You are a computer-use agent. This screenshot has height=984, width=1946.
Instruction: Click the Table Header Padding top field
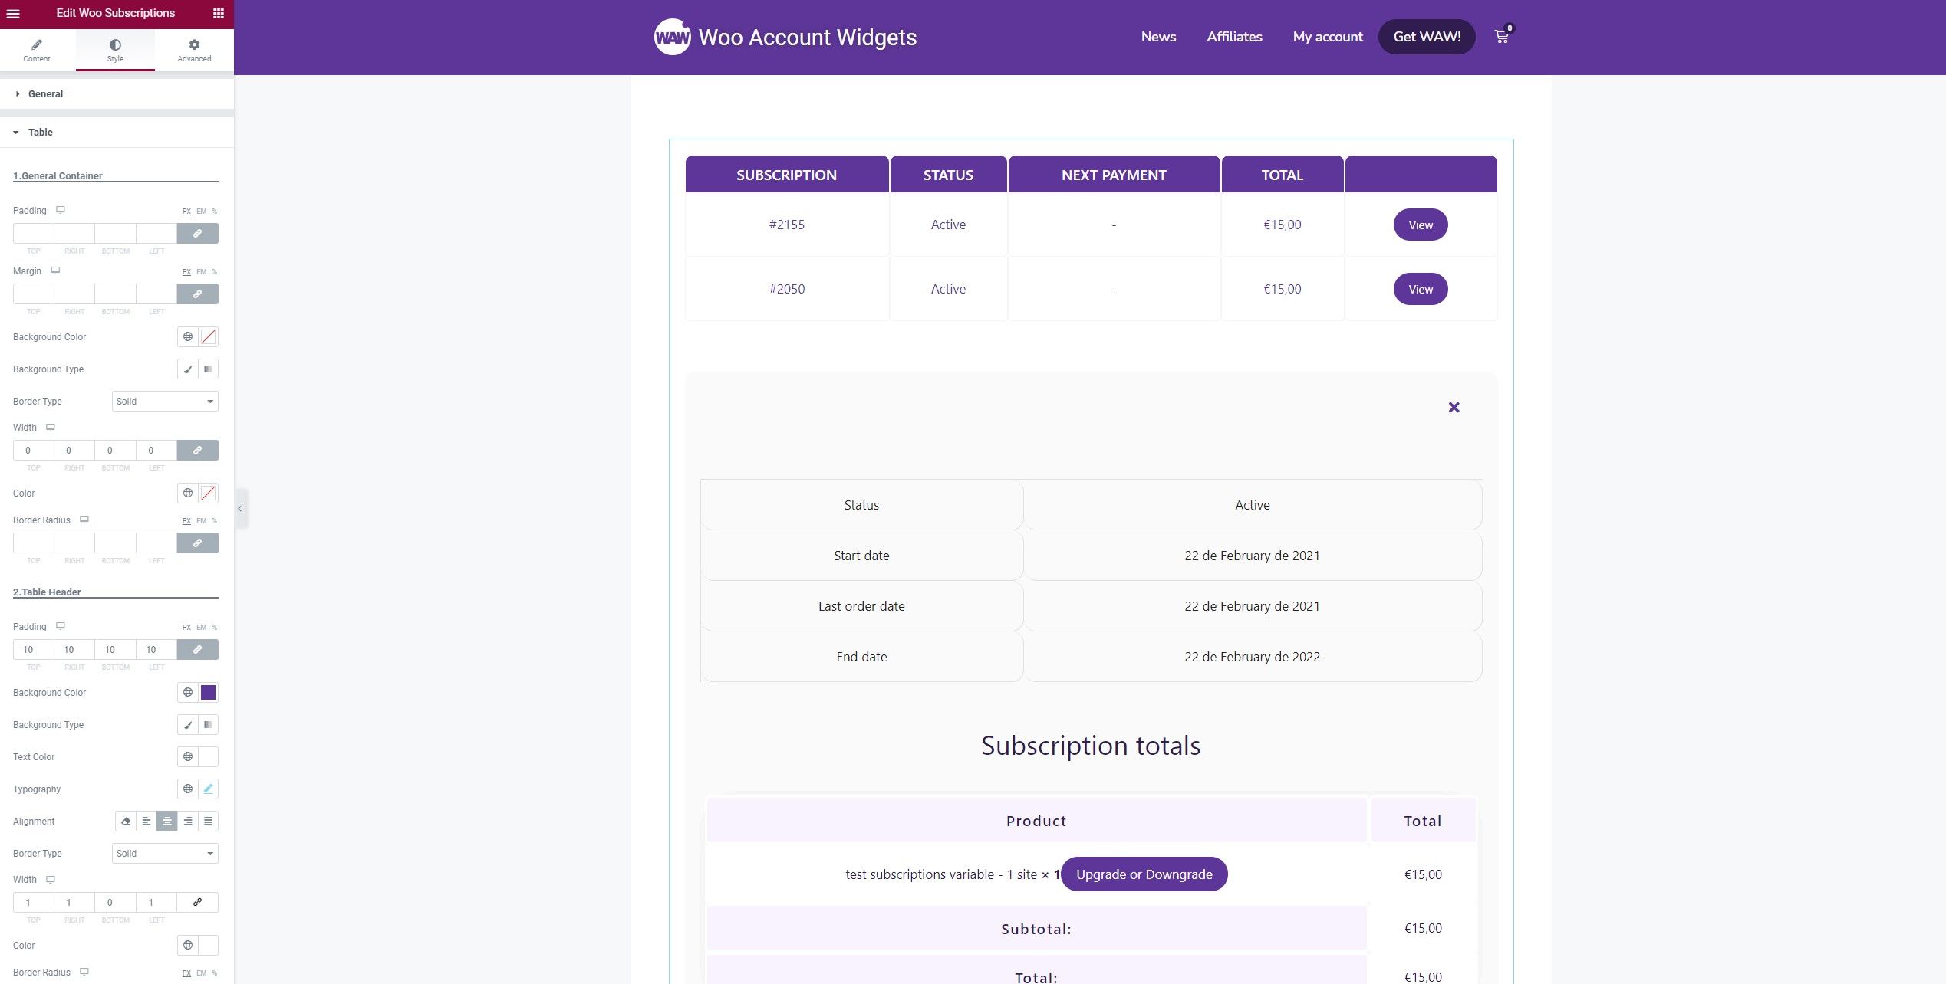(x=34, y=649)
